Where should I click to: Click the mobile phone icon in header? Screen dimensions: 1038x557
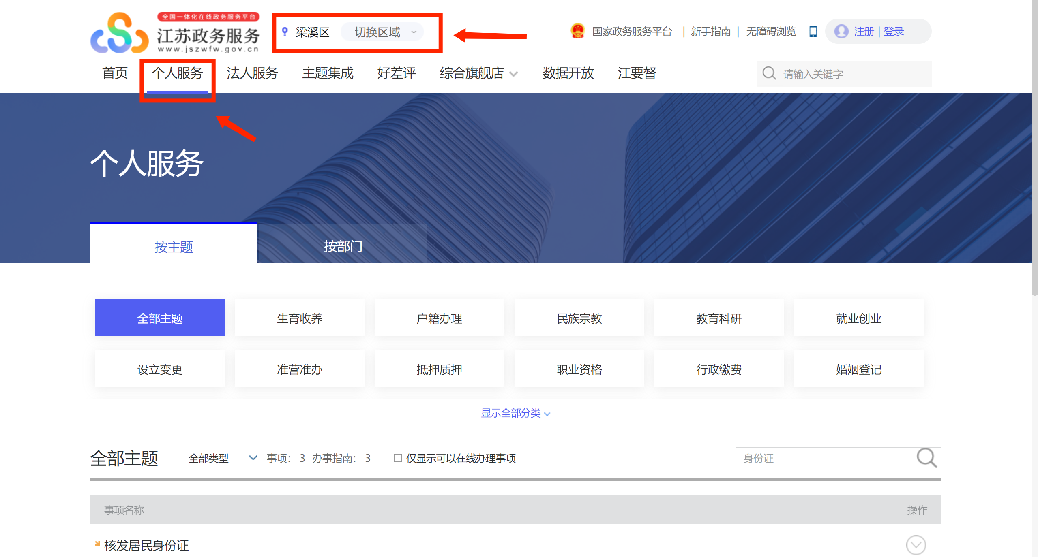[x=813, y=31]
